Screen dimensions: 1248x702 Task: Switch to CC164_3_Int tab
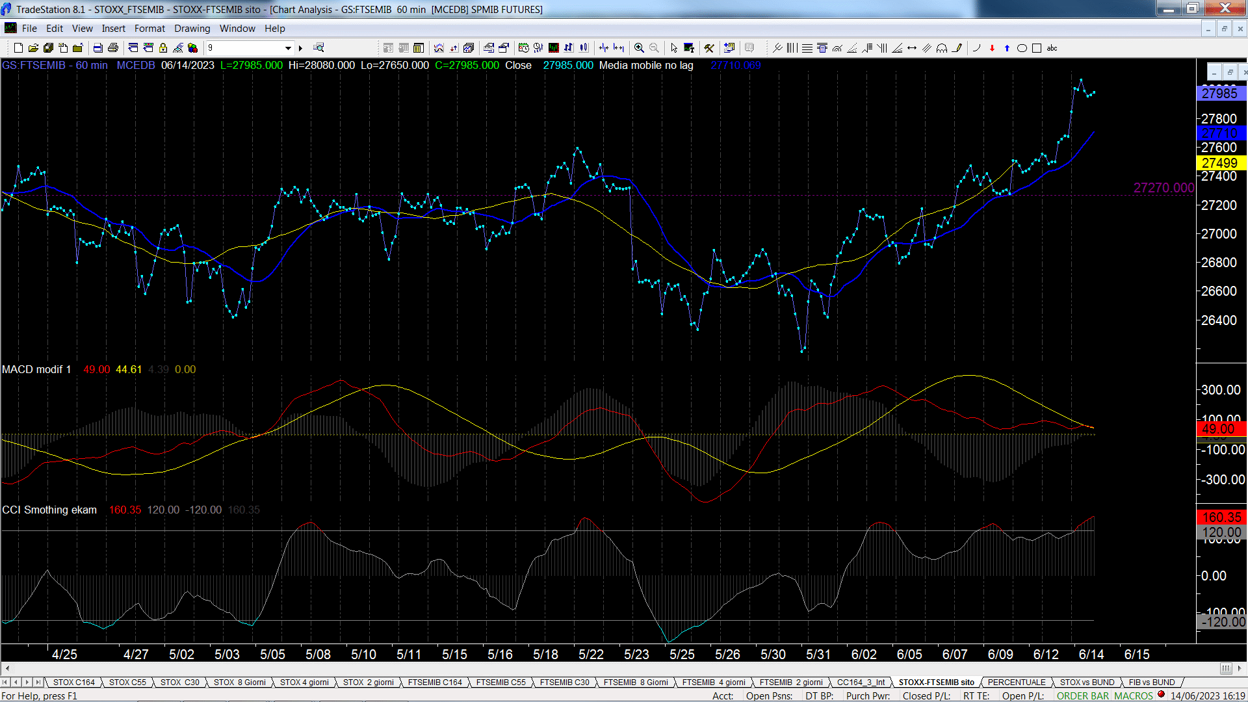pyautogui.click(x=861, y=682)
